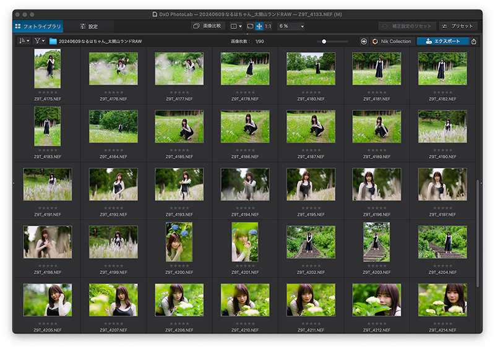The height and width of the screenshot is (349, 495).
Task: Click the エクスポート export button
Action: (x=442, y=41)
